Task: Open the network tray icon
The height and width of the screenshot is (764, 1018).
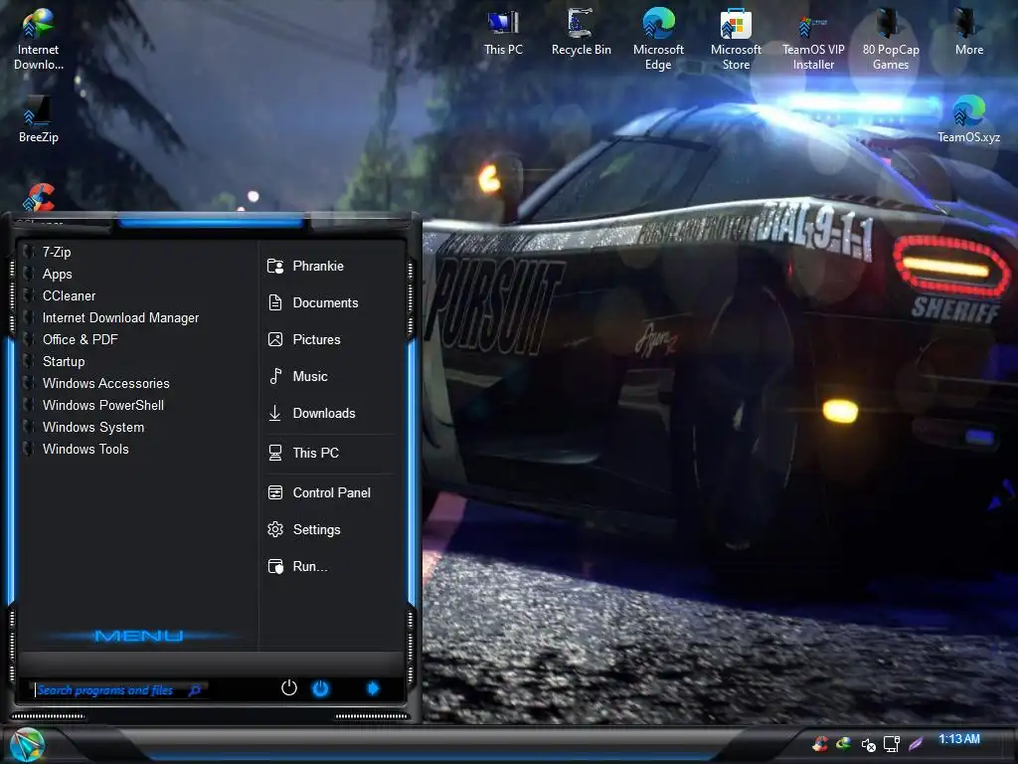Action: pyautogui.click(x=892, y=744)
